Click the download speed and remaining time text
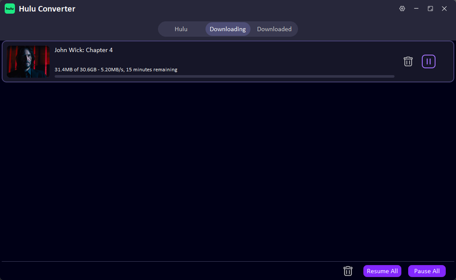Image resolution: width=456 pixels, height=280 pixels. 116,70
